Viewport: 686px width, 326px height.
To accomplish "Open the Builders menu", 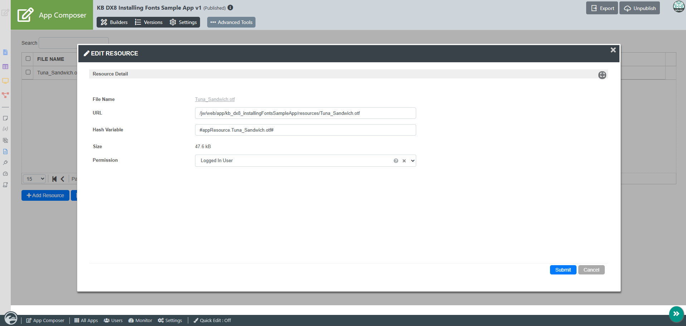I will tap(114, 22).
